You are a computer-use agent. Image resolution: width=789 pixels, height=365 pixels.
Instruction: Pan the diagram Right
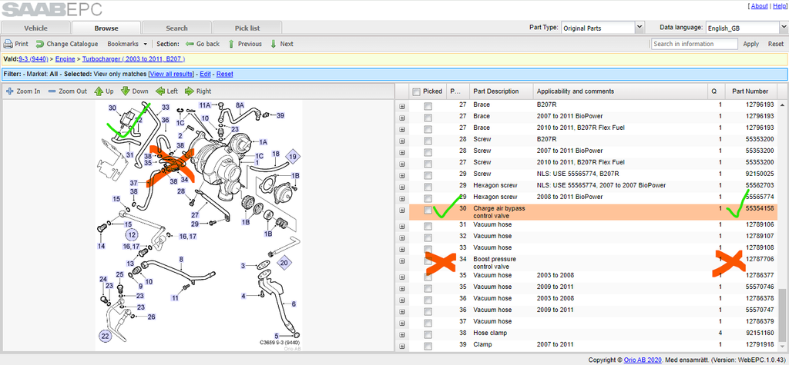[198, 91]
